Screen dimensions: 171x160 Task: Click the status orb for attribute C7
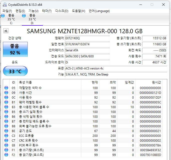pyautogui.click(x=6, y=140)
